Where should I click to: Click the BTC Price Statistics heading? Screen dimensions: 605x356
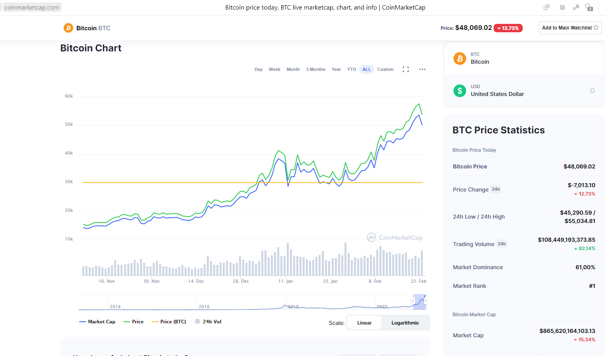[498, 130]
